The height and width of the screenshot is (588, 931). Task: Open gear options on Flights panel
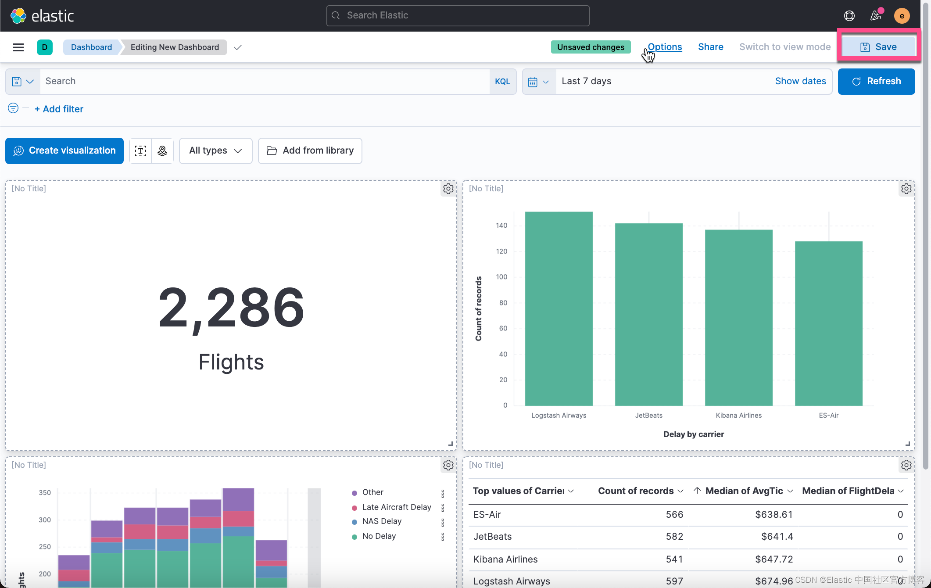pos(448,189)
